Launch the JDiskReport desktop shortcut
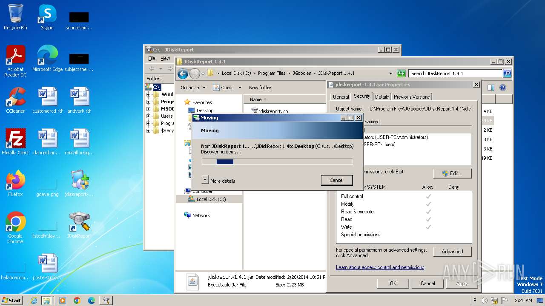 pyautogui.click(x=79, y=225)
